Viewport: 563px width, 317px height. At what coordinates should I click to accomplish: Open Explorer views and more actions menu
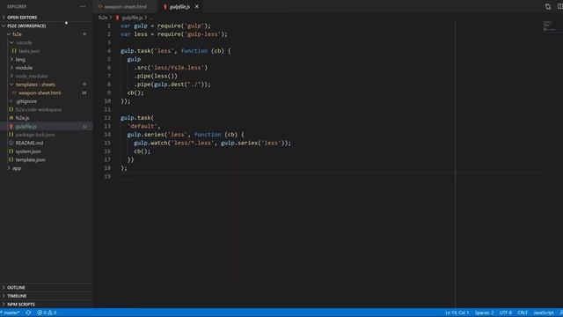pyautogui.click(x=83, y=6)
